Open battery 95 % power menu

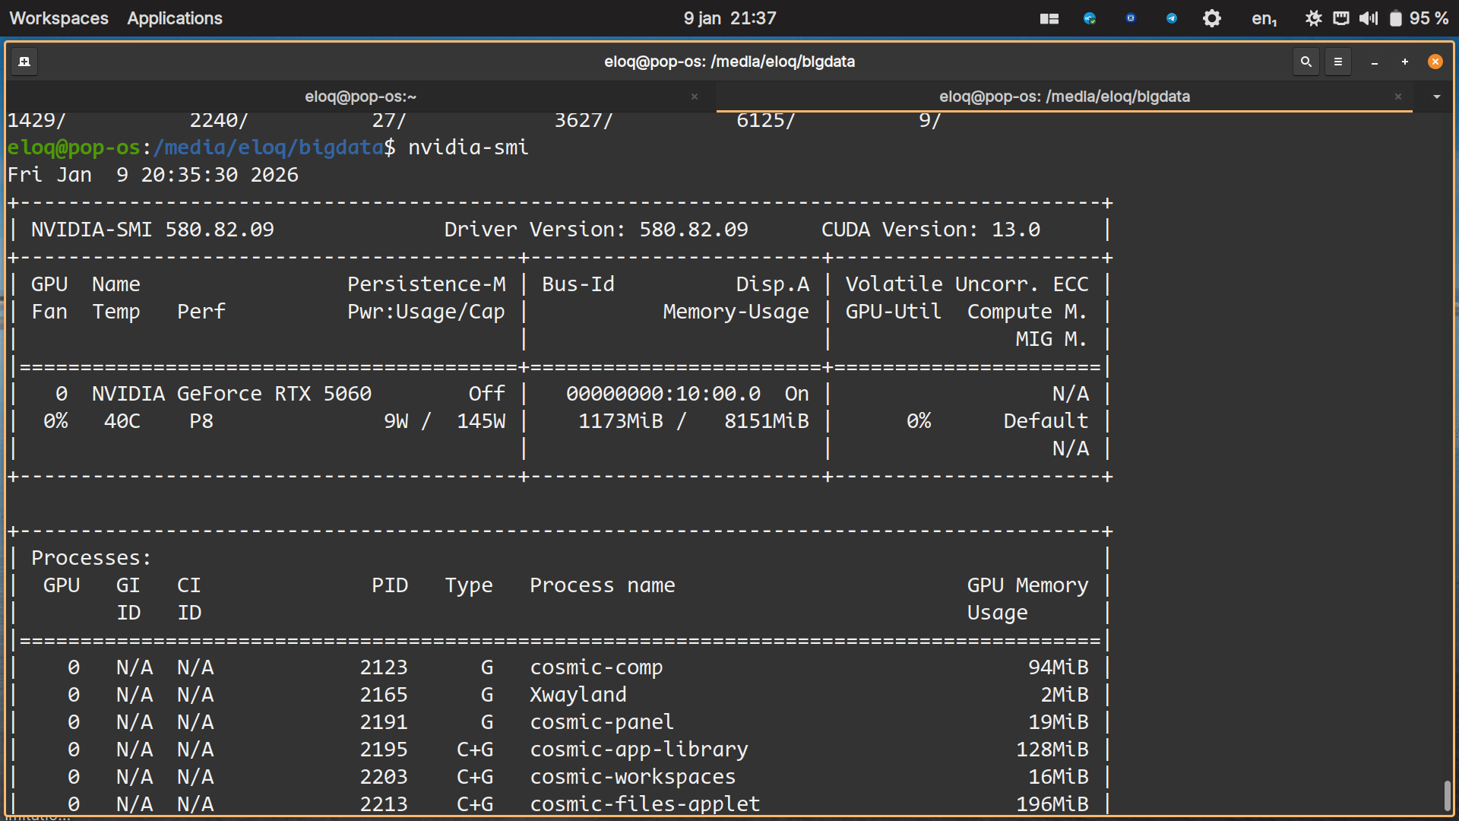click(1418, 18)
